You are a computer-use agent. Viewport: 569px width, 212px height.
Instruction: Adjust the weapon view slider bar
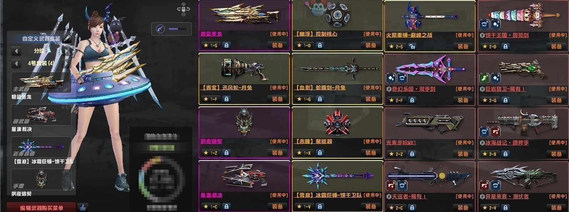pos(177,29)
